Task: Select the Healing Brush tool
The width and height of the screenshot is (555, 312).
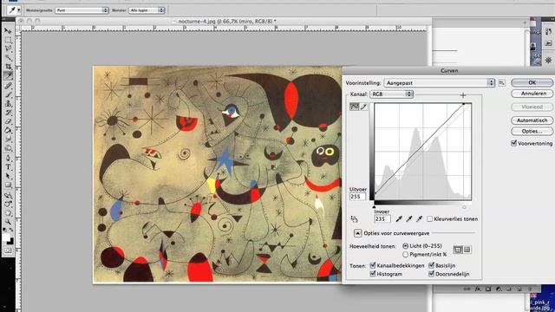Action: point(8,85)
